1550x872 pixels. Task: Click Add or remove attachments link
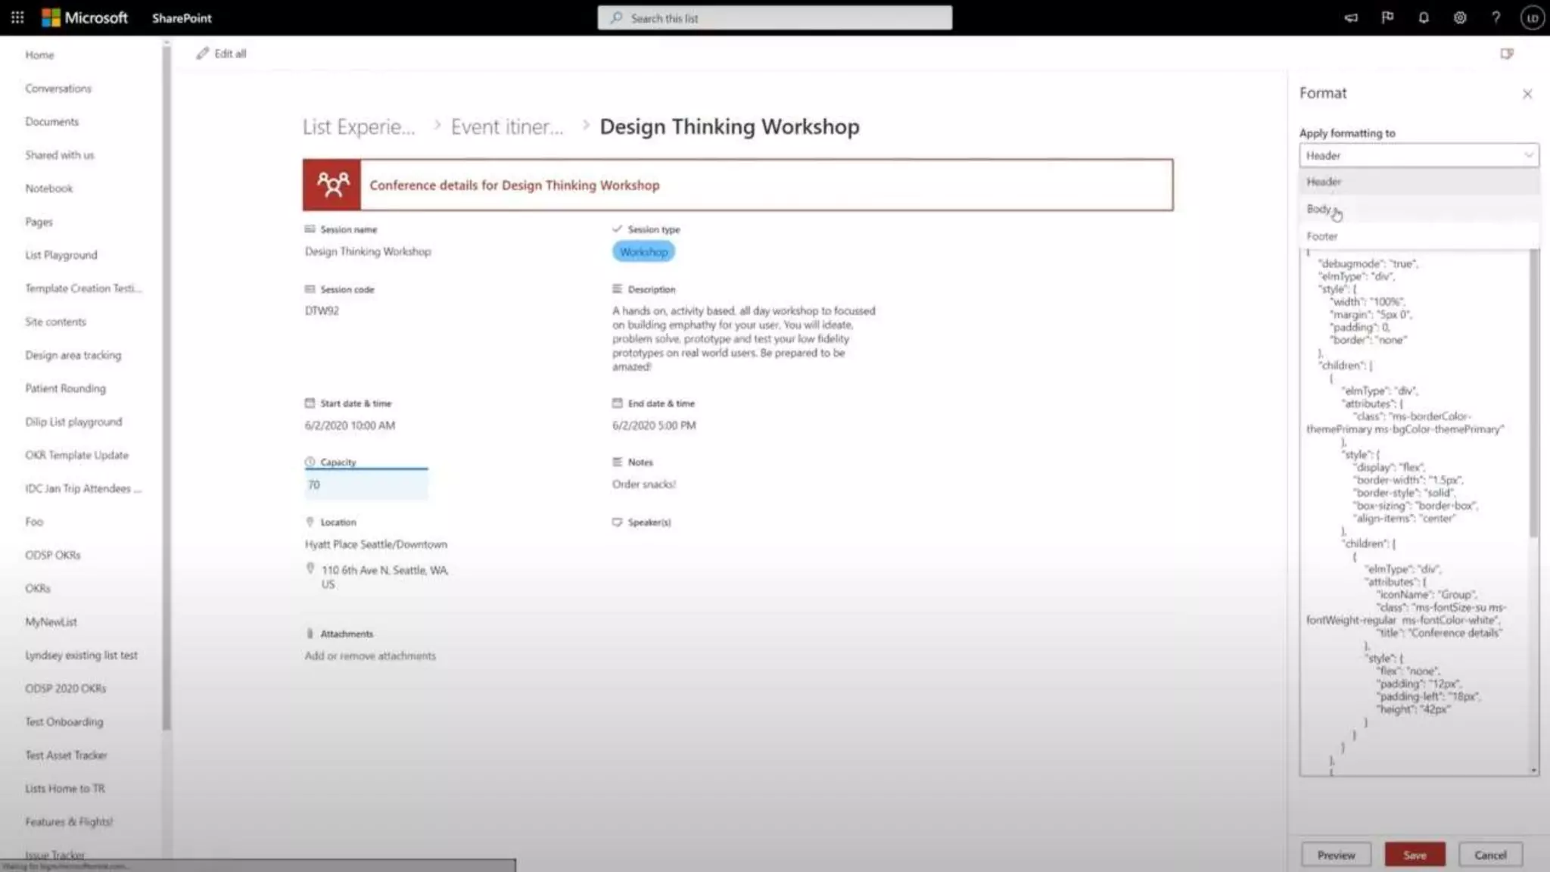click(370, 656)
